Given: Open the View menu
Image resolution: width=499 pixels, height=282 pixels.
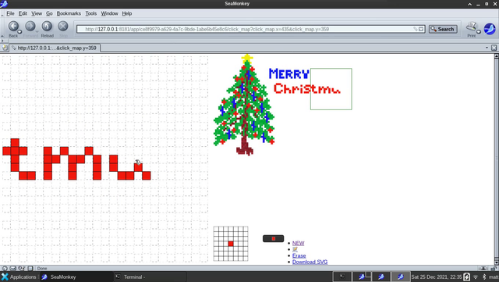Looking at the screenshot, I should tap(37, 13).
